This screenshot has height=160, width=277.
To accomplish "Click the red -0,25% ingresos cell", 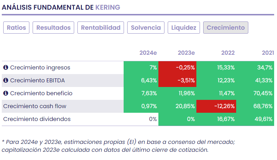I will point(177,68).
